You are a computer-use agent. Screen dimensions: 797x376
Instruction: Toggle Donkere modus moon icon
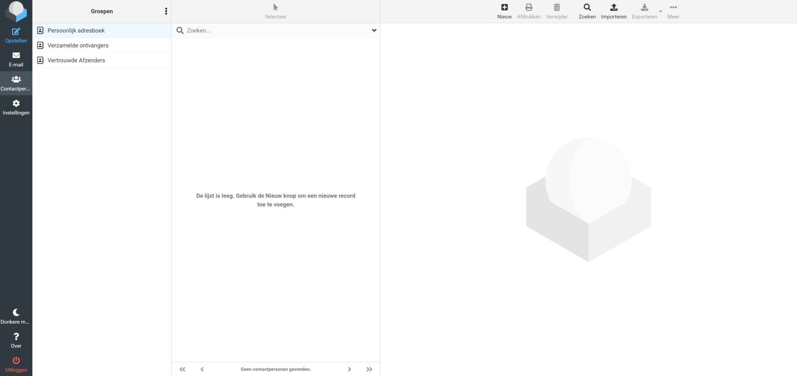tap(16, 316)
